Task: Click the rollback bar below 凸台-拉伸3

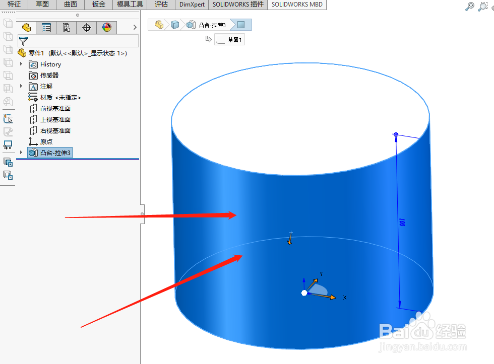Action: pyautogui.click(x=78, y=159)
